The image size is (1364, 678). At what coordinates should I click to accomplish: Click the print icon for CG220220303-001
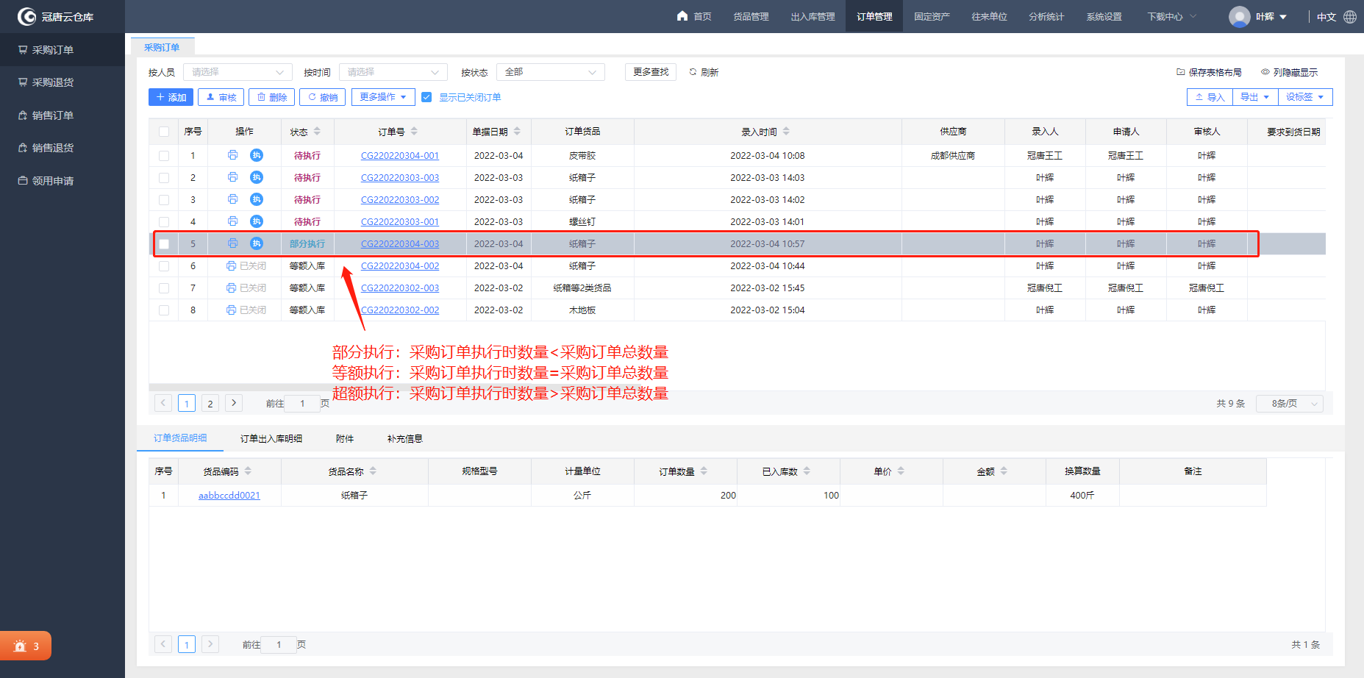click(x=232, y=221)
